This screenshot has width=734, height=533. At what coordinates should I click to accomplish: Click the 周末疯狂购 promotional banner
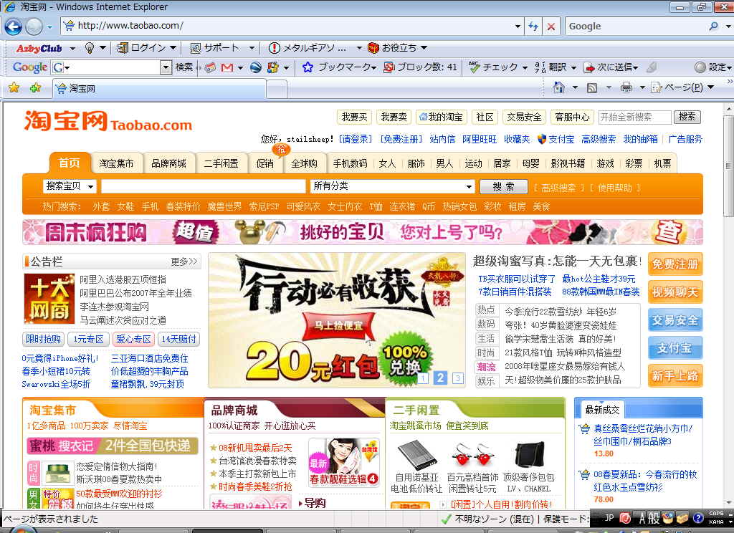coord(362,232)
